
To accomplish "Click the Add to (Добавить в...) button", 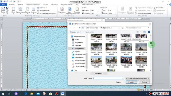I will tap(99, 74).
